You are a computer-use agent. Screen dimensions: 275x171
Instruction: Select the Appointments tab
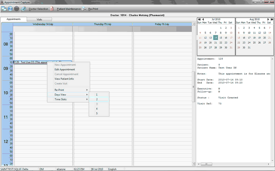click(x=14, y=19)
